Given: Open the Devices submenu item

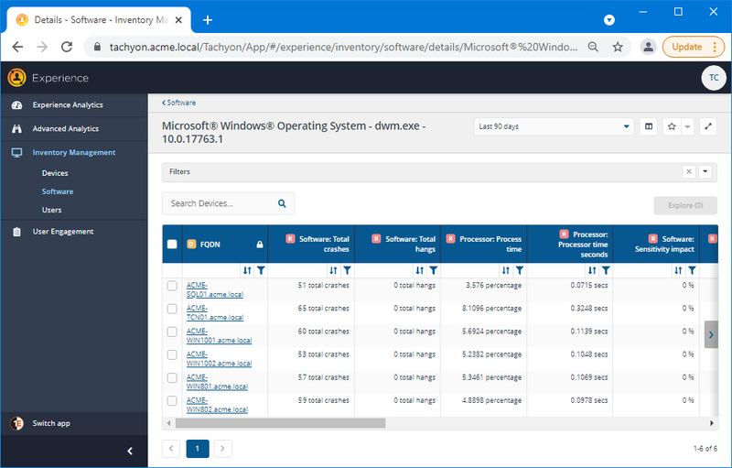Looking at the screenshot, I should click(x=55, y=173).
